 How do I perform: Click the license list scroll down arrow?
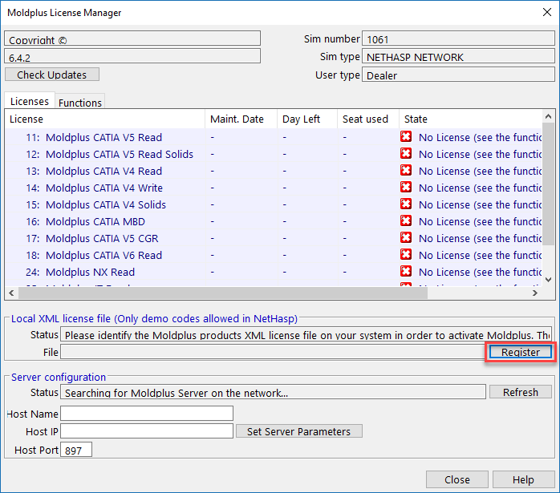[548, 280]
